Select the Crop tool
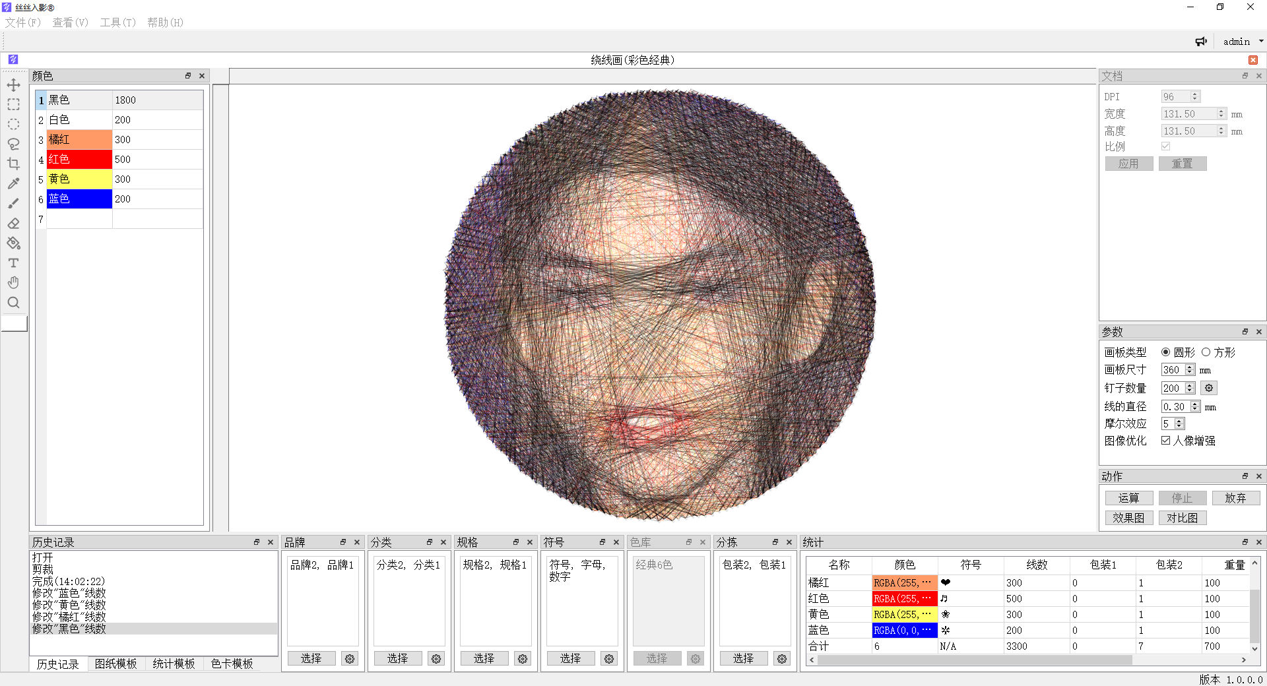This screenshot has height=686, width=1267. click(x=14, y=164)
